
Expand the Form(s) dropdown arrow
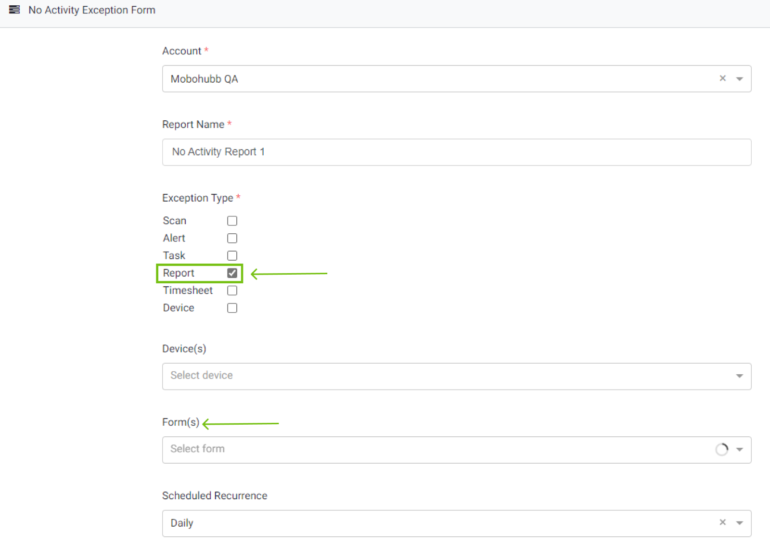point(740,450)
